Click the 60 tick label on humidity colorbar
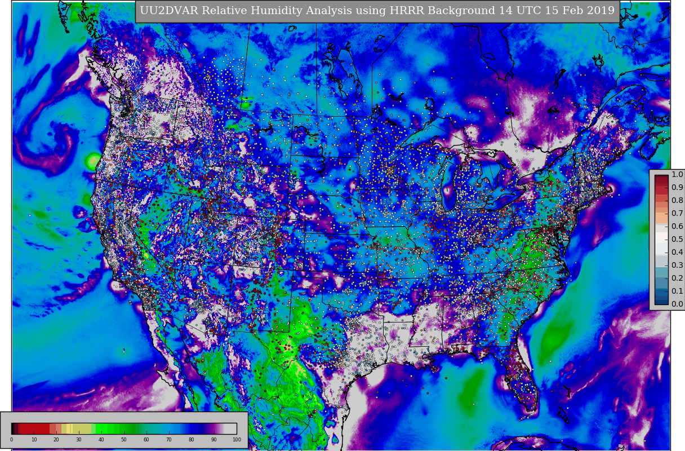 pos(146,440)
